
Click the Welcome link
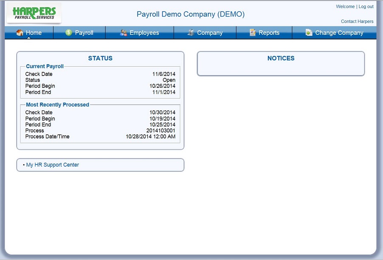click(x=345, y=7)
